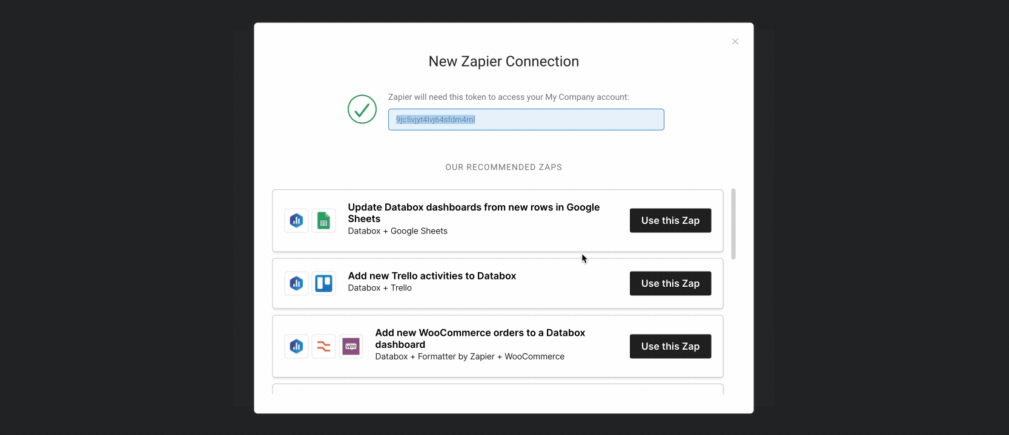
Task: Click the Trello icon
Action: 323,283
